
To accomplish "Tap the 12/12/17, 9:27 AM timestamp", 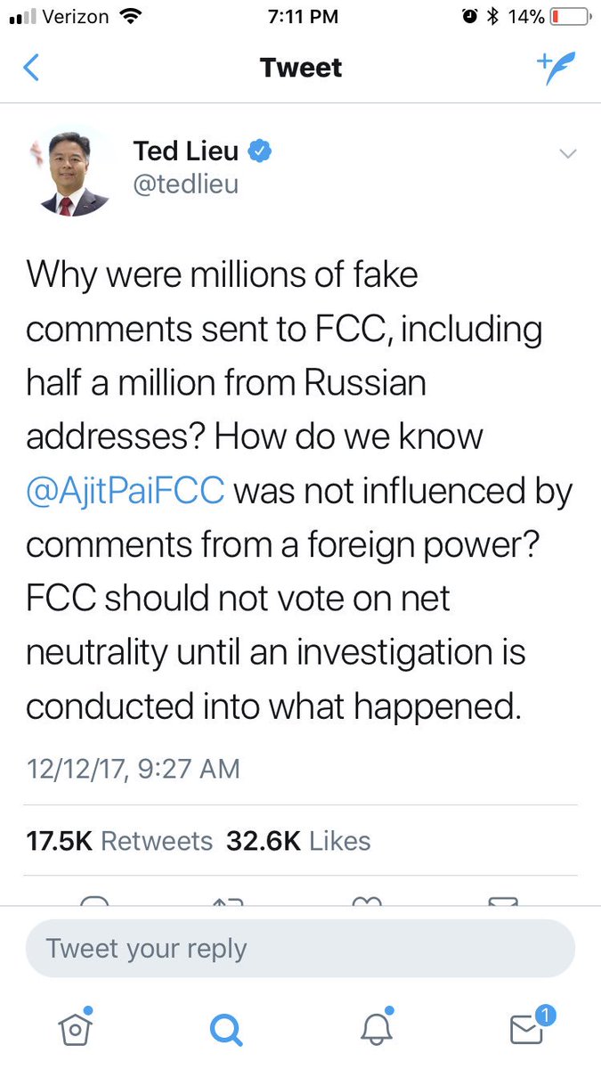I will pyautogui.click(x=133, y=768).
